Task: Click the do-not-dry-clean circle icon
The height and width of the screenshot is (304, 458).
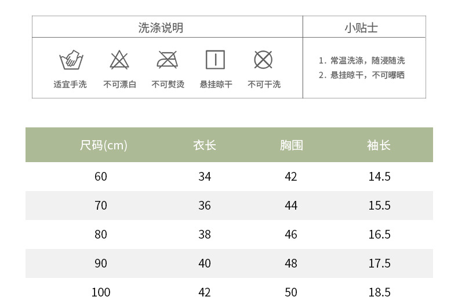Action: tap(263, 60)
